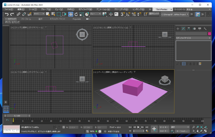The height and width of the screenshot is (137, 215).
Task: Click Zoom Extents All Selected icon
Action: tap(206, 127)
